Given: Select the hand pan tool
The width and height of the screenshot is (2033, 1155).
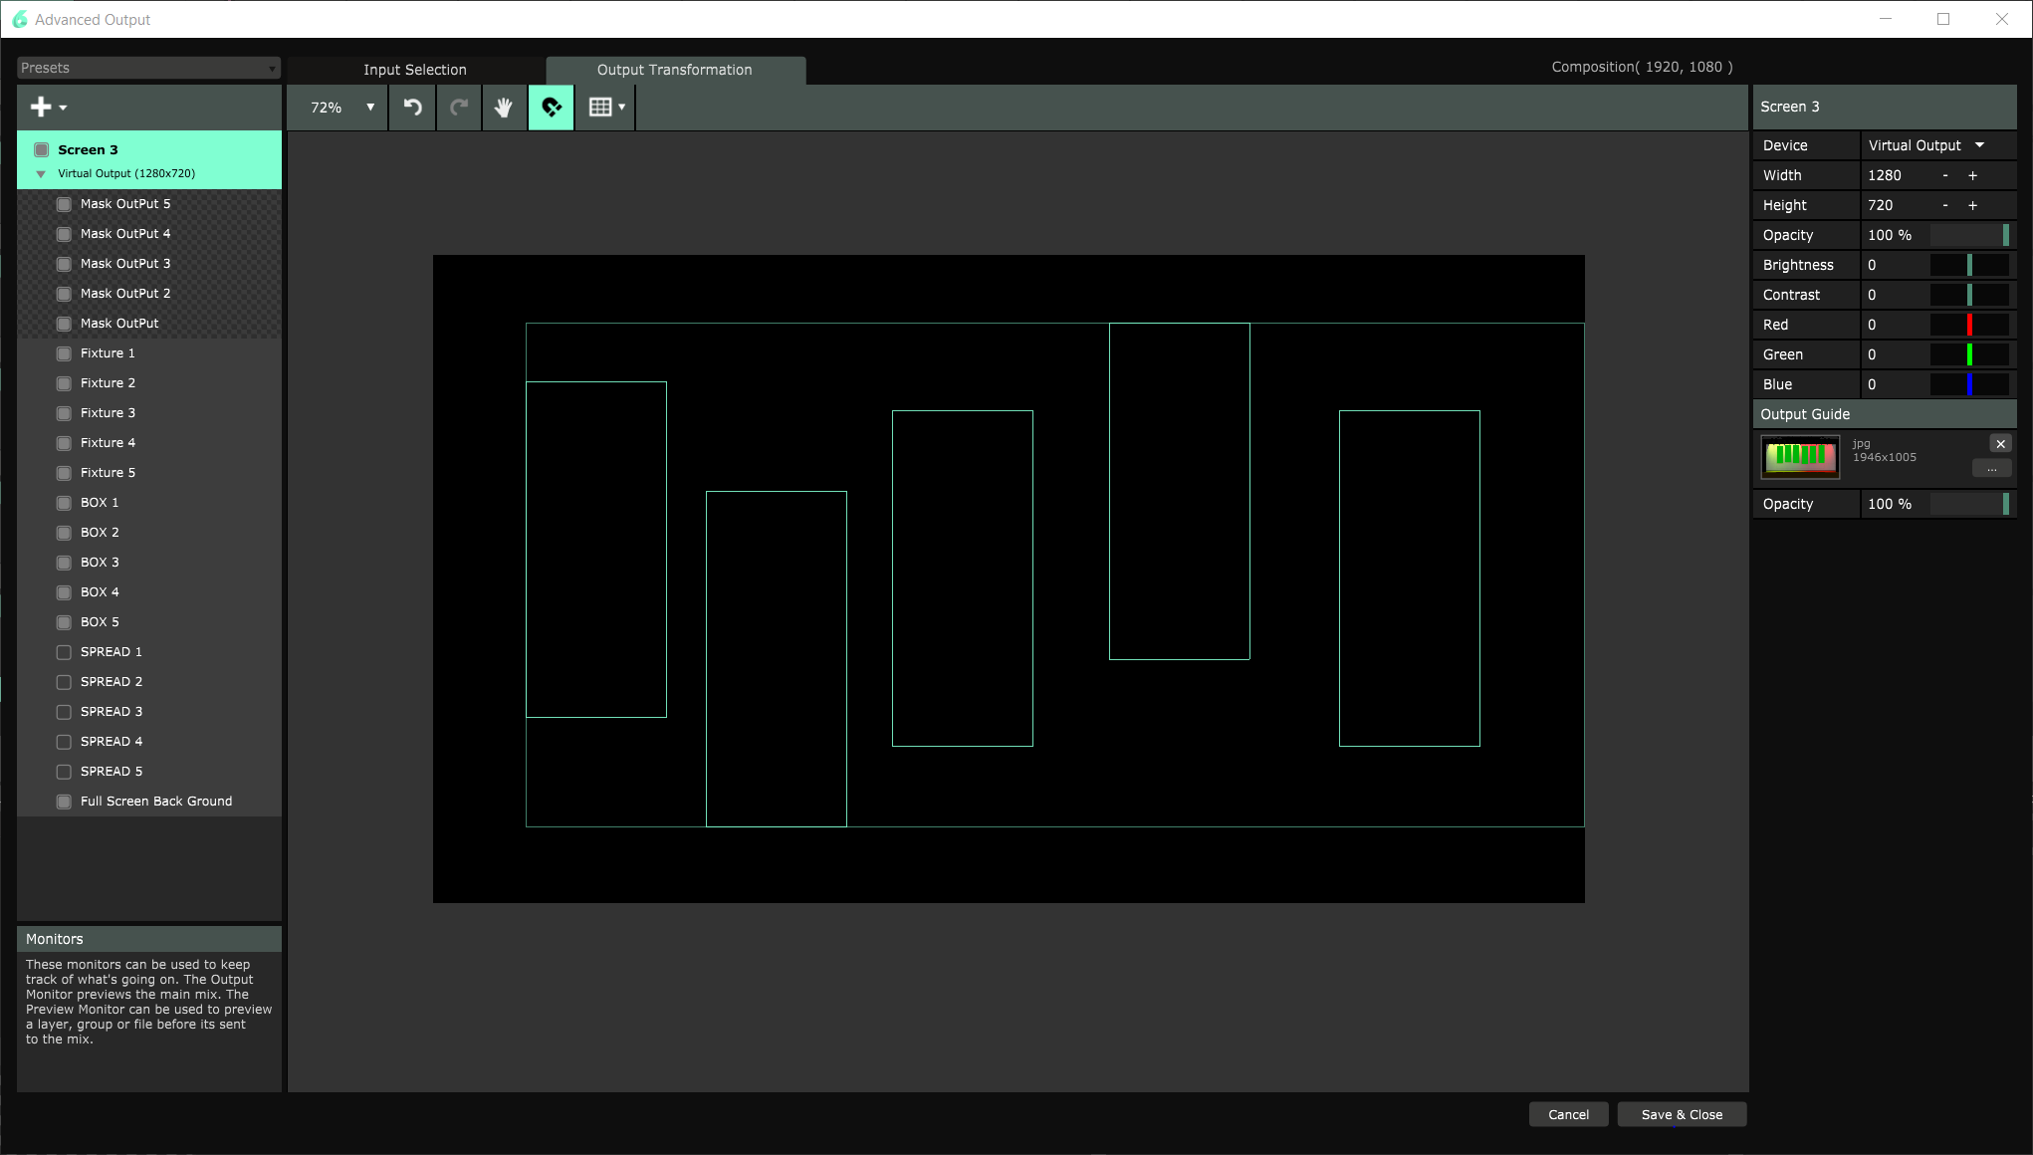Looking at the screenshot, I should (x=505, y=108).
